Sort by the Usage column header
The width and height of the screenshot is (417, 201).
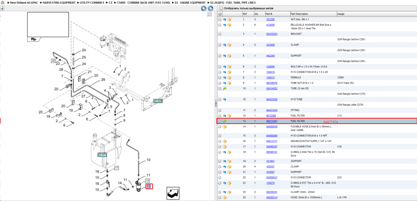(x=341, y=14)
